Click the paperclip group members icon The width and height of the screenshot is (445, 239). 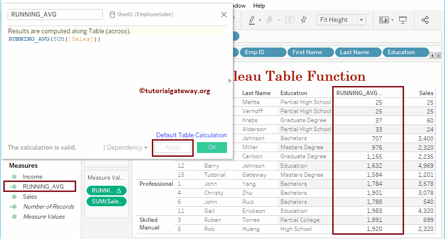[269, 20]
